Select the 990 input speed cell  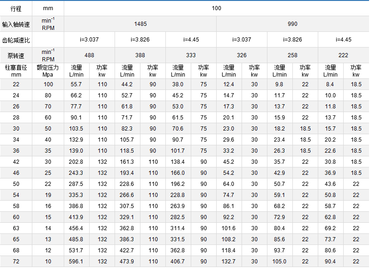pos(292,24)
